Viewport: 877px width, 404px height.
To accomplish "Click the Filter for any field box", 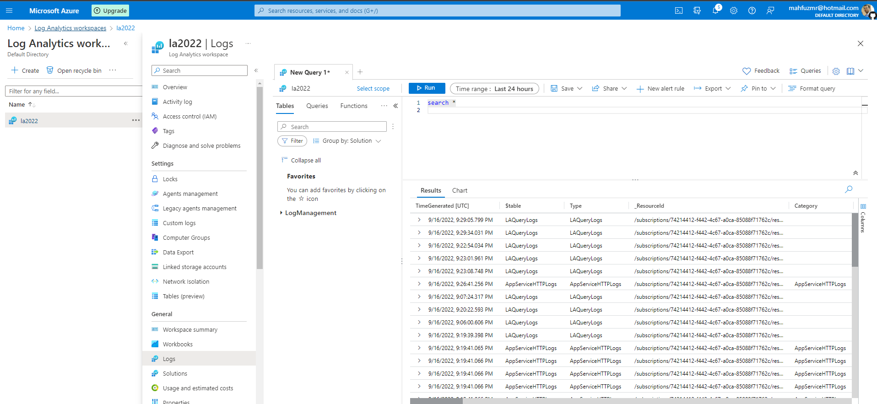I will (x=74, y=91).
